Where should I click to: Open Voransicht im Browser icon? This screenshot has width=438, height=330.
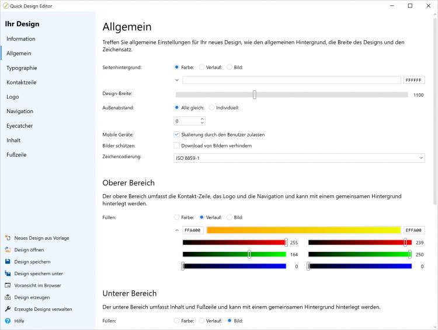pyautogui.click(x=8, y=286)
